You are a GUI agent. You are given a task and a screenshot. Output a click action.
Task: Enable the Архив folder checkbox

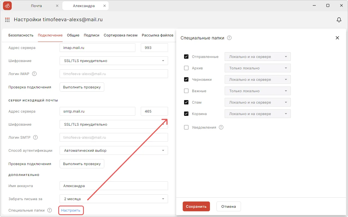(x=186, y=68)
